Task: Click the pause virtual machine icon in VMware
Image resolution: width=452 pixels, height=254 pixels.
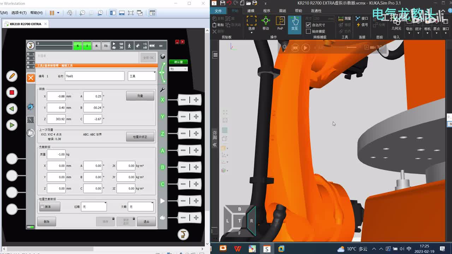Action: pos(52,13)
